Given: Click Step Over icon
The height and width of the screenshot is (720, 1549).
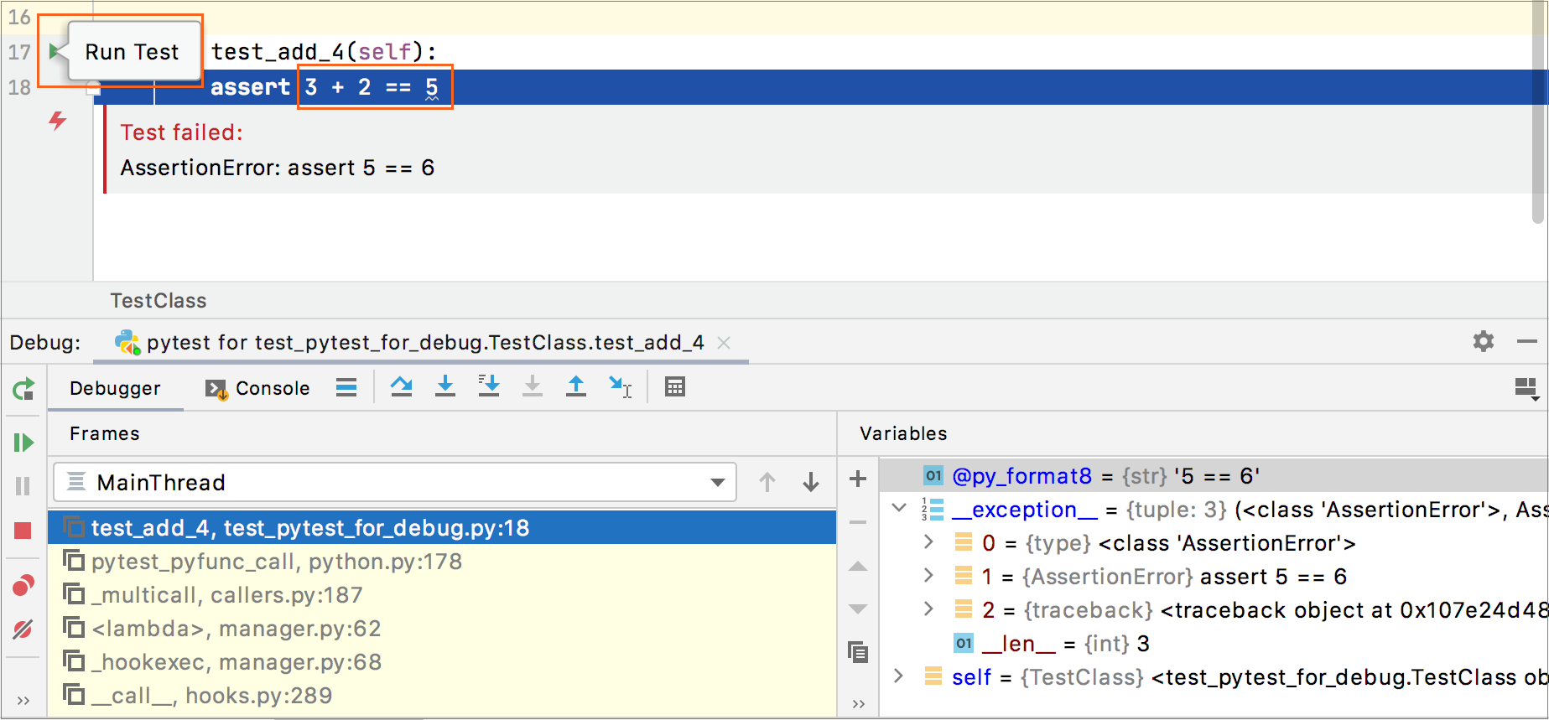Looking at the screenshot, I should (402, 386).
